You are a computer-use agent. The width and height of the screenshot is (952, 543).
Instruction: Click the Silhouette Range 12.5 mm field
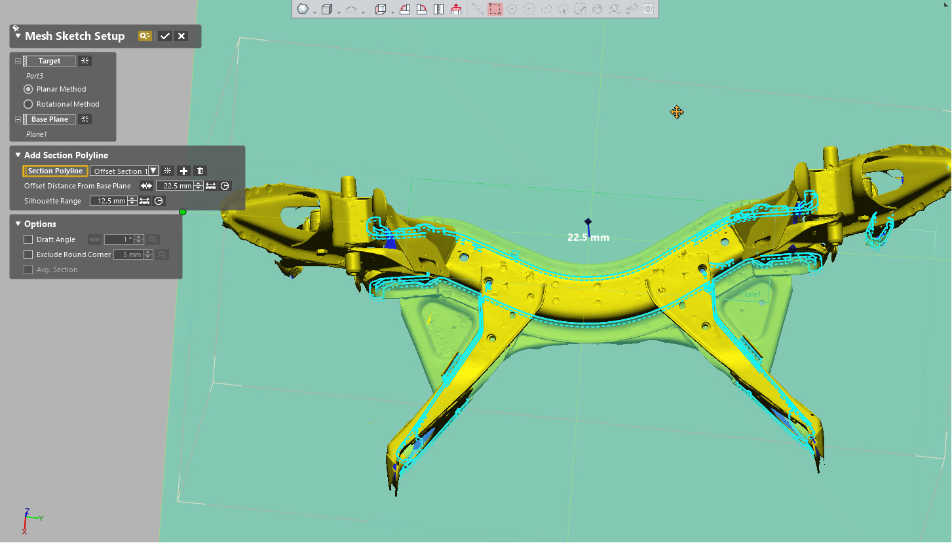pos(109,201)
